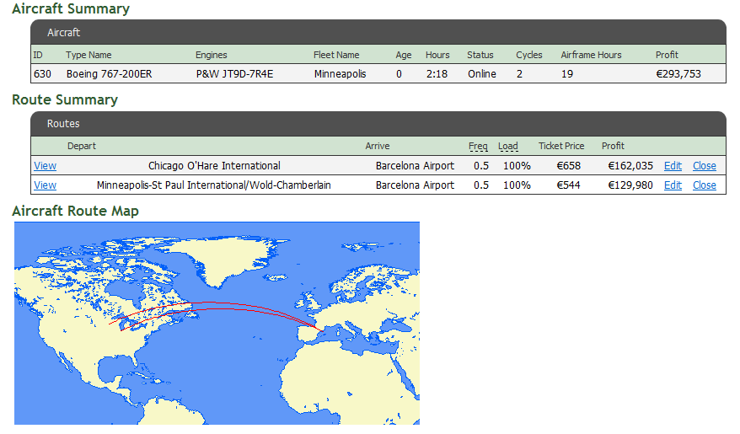The width and height of the screenshot is (740, 434).
Task: Click the Aircraft Route Map heading
Action: (76, 211)
